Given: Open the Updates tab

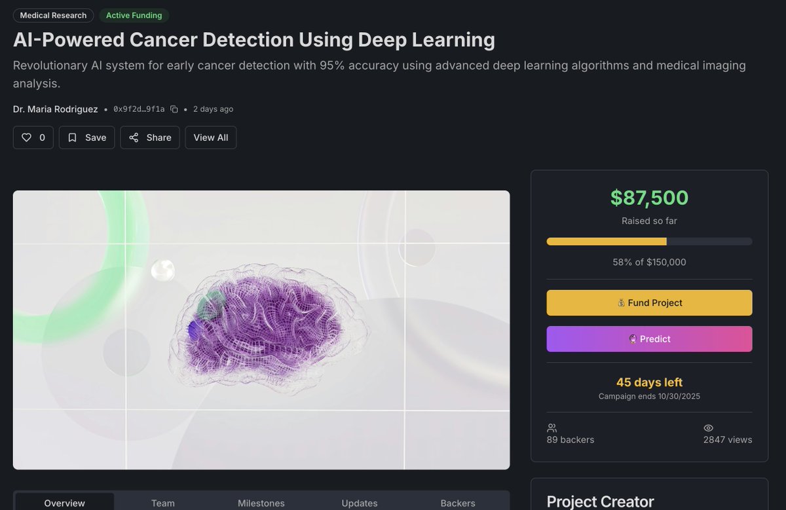Looking at the screenshot, I should tap(360, 503).
